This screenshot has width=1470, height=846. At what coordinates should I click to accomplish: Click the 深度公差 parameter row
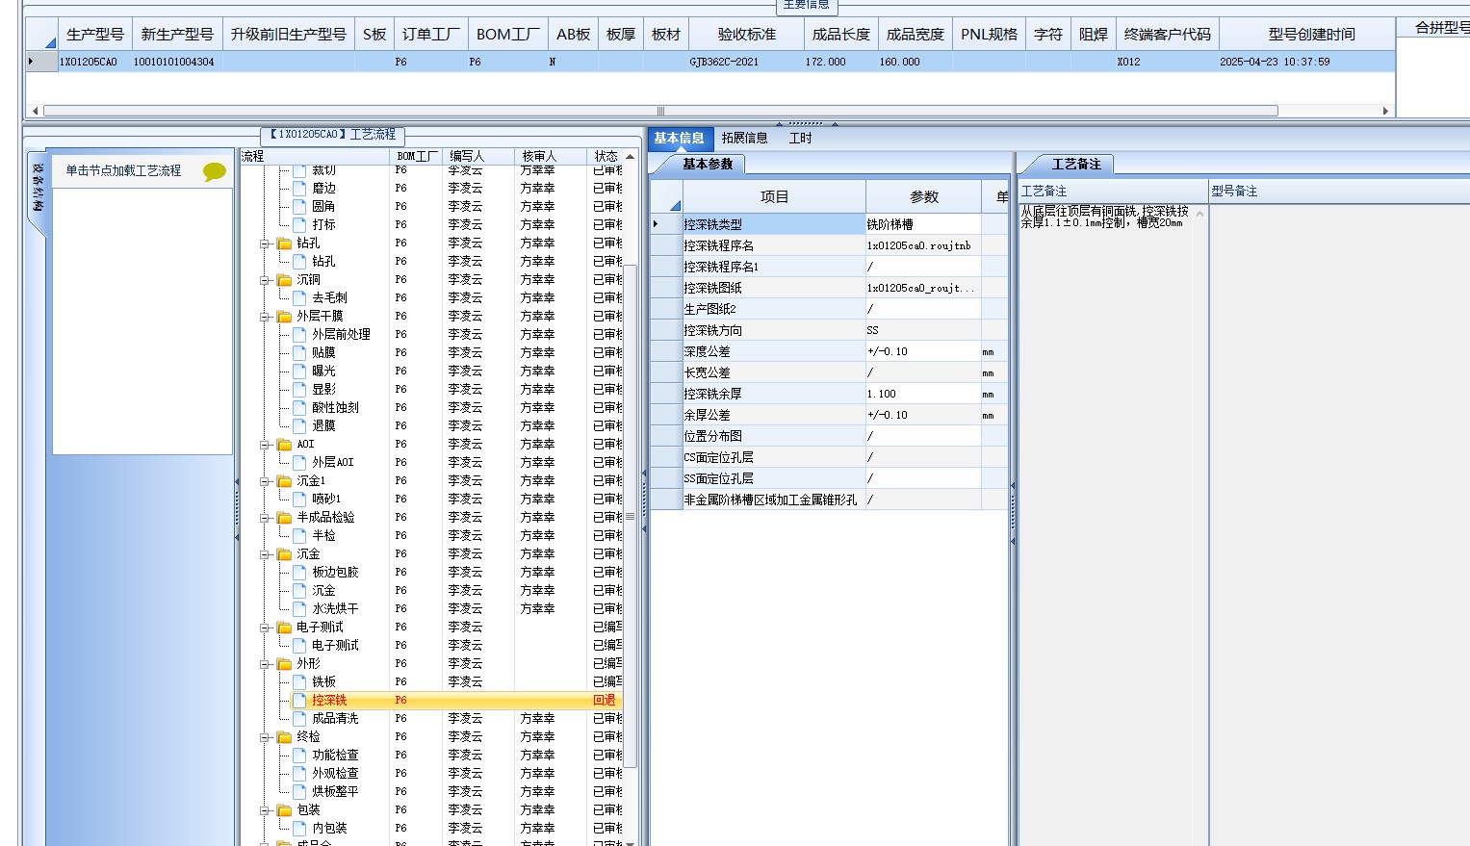830,352
